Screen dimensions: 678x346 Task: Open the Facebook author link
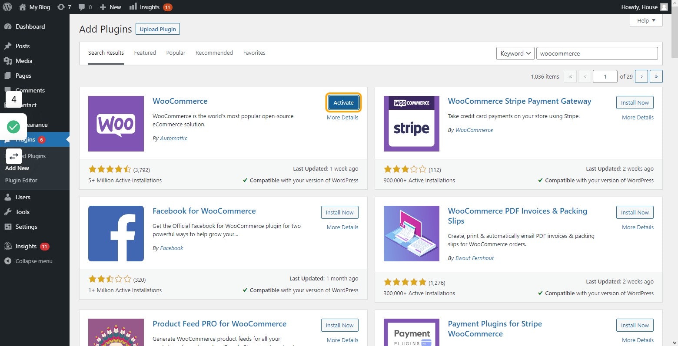coord(172,248)
